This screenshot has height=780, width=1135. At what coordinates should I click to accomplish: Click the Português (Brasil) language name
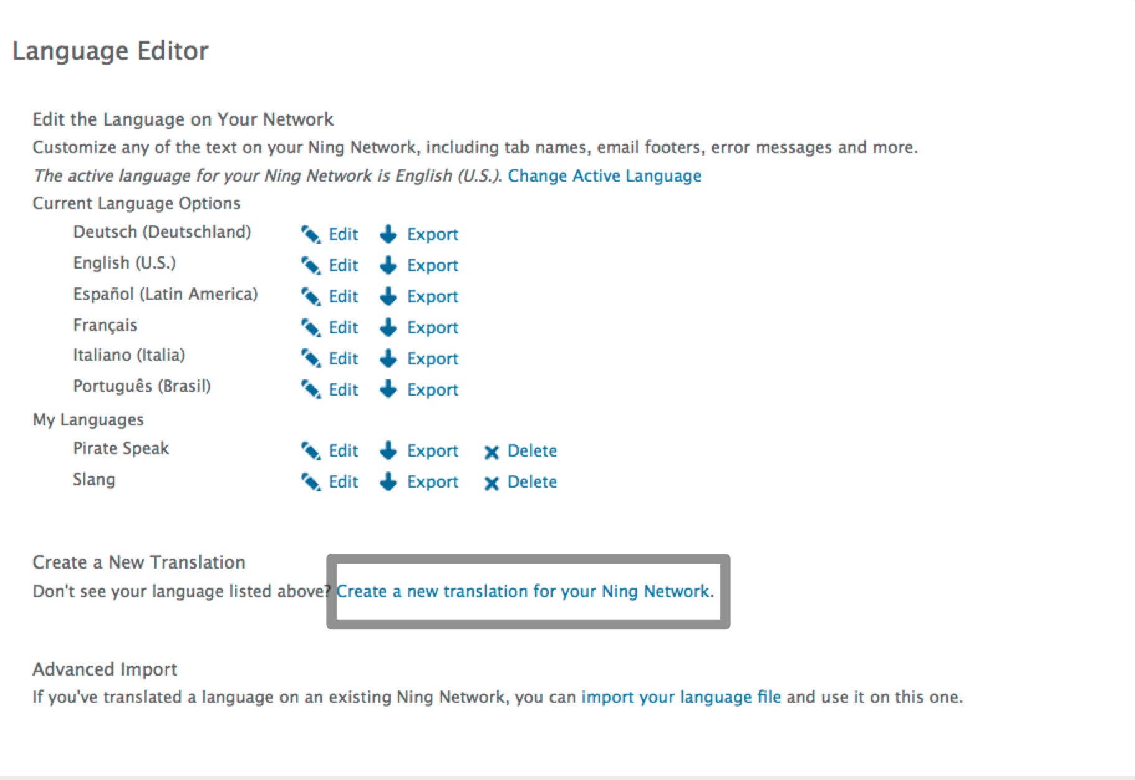click(142, 386)
